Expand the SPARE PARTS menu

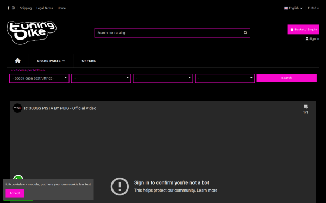click(x=51, y=61)
